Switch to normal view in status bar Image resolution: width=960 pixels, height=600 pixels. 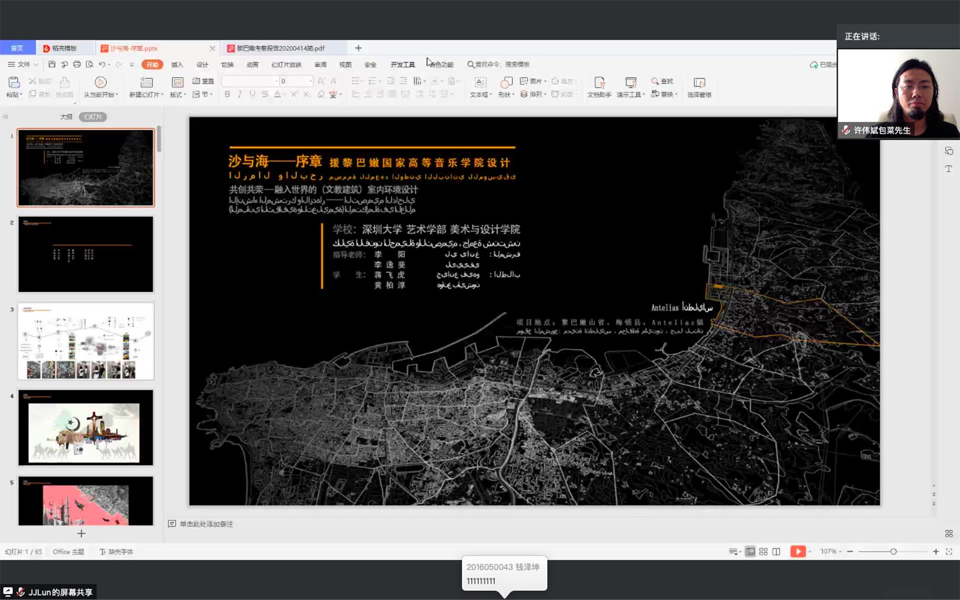pos(750,551)
